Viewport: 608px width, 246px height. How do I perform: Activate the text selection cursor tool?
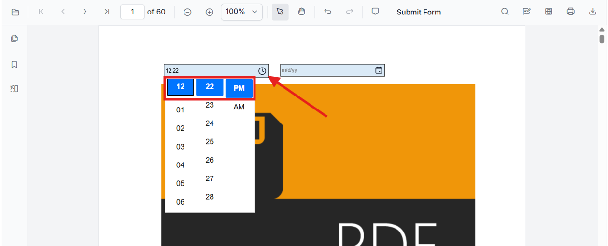tap(280, 12)
